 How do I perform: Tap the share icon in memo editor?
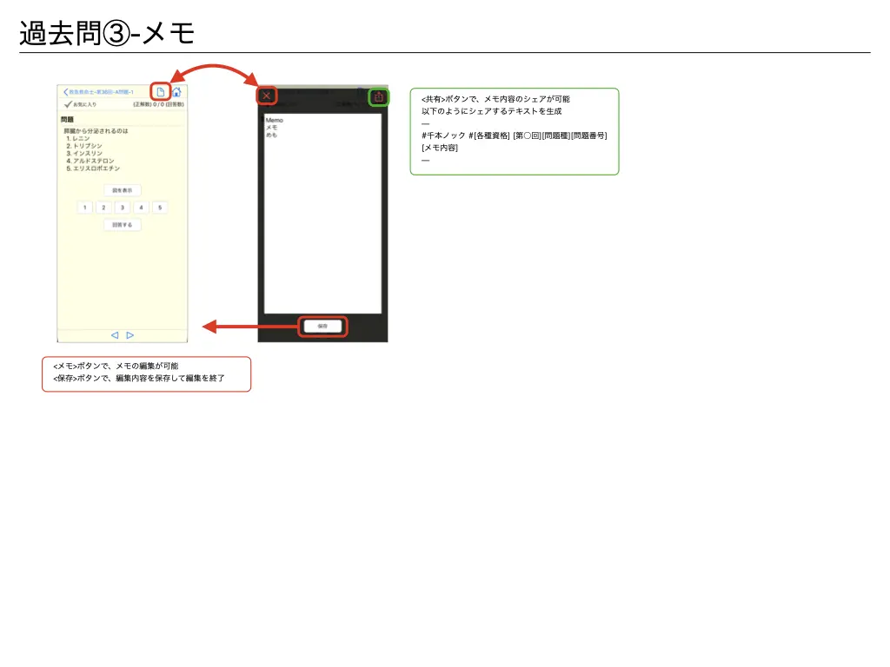coord(379,97)
